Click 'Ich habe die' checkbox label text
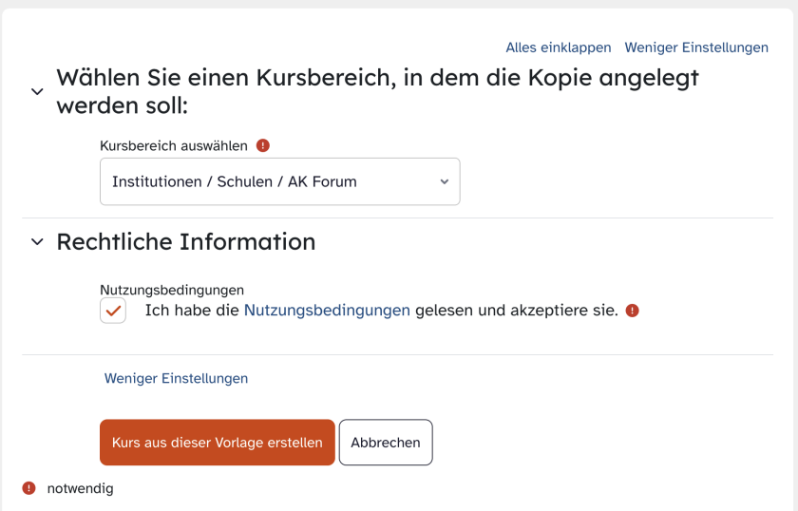This screenshot has height=511, width=798. pyautogui.click(x=192, y=311)
